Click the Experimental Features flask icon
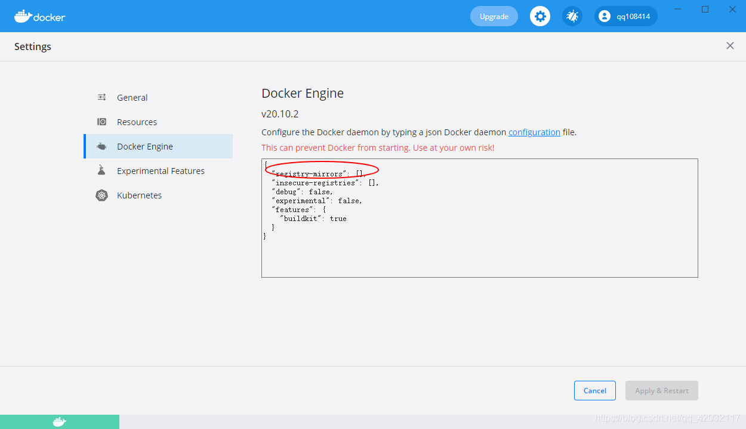Image resolution: width=746 pixels, height=429 pixels. pos(102,170)
